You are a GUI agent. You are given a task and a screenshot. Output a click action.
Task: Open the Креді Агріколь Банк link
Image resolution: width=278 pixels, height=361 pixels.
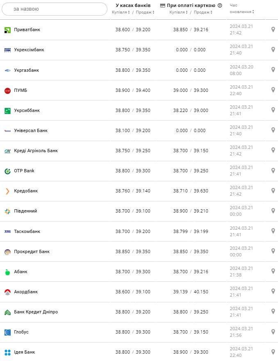point(36,151)
